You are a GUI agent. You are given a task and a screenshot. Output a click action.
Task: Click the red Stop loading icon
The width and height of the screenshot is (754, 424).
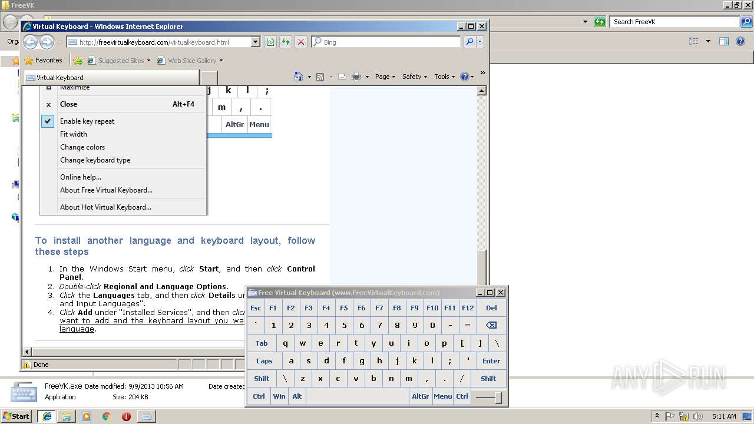click(301, 42)
